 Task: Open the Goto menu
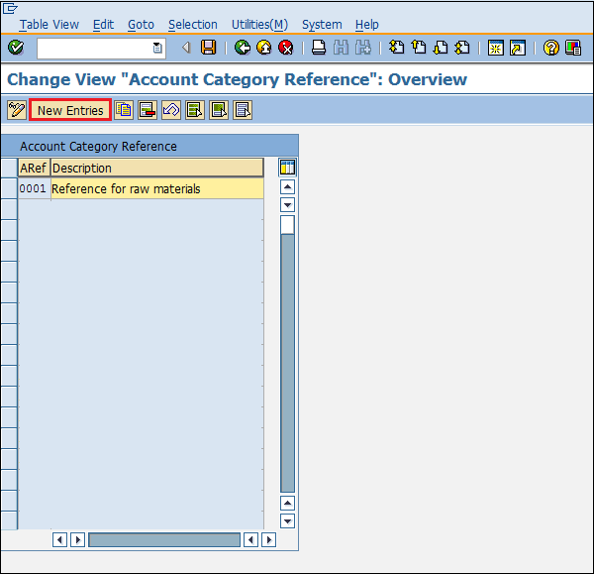coord(141,25)
